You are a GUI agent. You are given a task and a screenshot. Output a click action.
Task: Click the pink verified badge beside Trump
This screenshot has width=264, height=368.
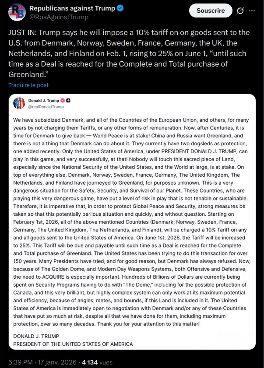pos(63,101)
